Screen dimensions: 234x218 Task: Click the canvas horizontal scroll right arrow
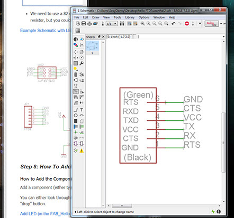coord(219,205)
